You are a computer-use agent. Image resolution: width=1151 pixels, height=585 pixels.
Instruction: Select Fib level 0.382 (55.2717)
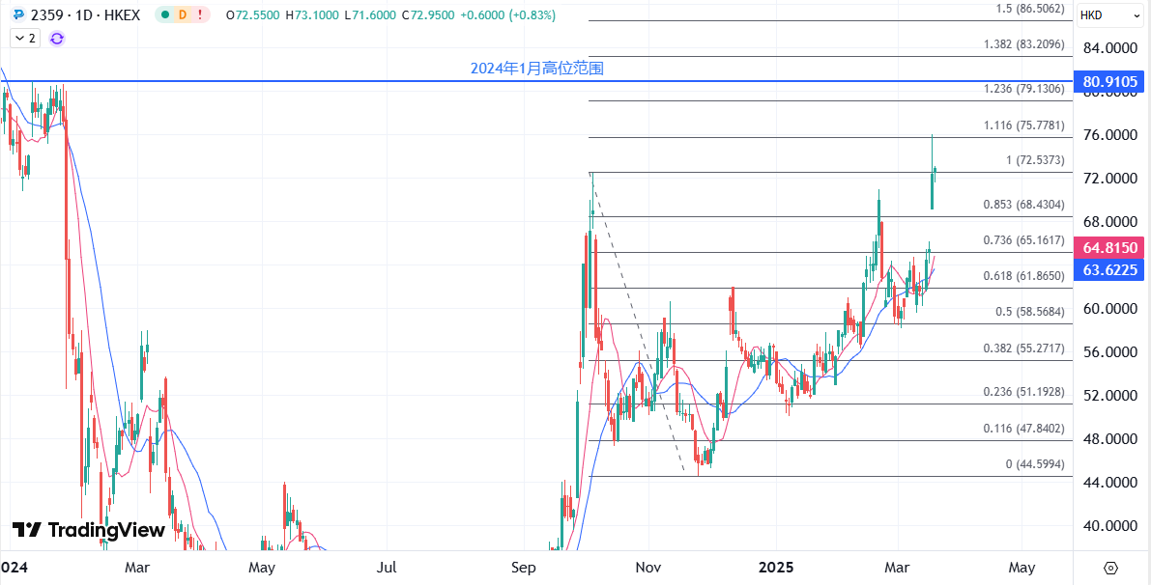coord(1024,348)
